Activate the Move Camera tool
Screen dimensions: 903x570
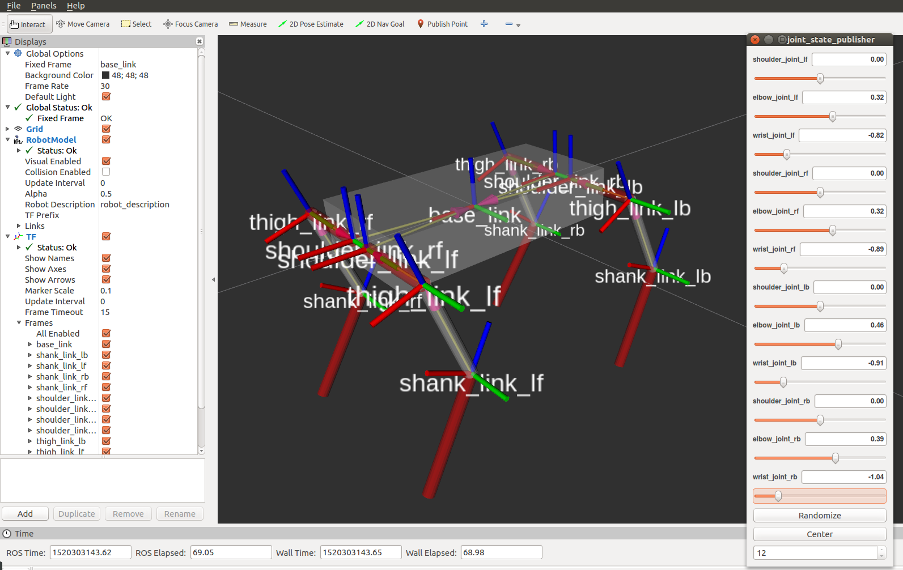83,24
